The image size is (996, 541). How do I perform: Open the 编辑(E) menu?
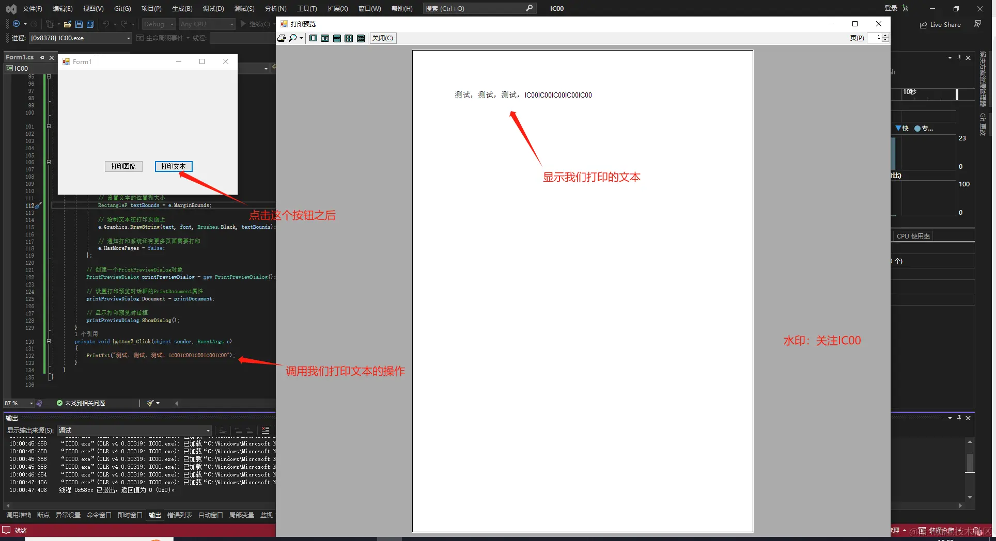pyautogui.click(x=63, y=9)
